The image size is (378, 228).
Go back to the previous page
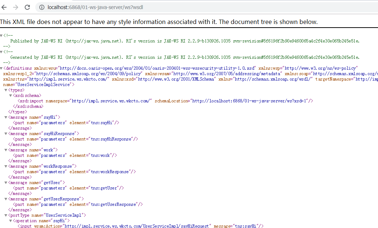(4, 7)
